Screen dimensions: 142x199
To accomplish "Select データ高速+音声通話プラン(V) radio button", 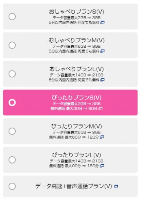I will (12, 186).
